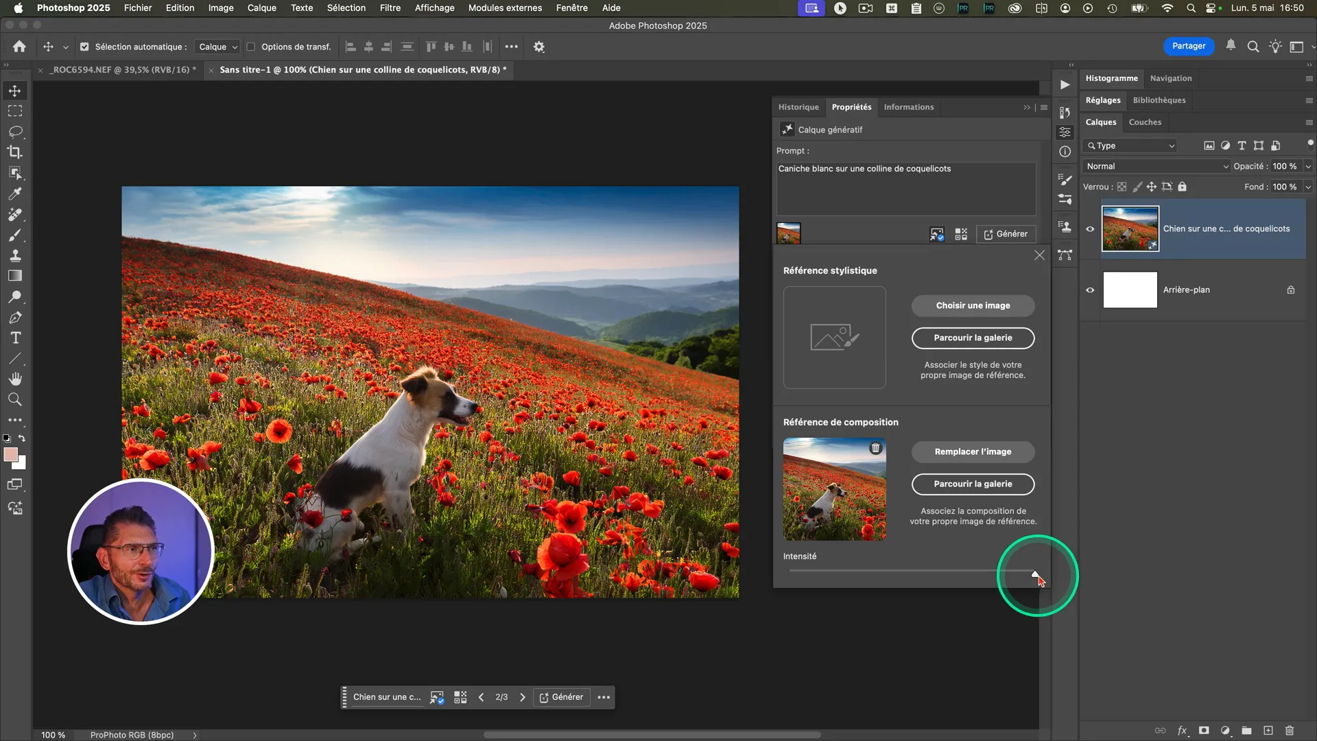Click the foreground color swatch
This screenshot has width=1317, height=741.
click(x=10, y=455)
